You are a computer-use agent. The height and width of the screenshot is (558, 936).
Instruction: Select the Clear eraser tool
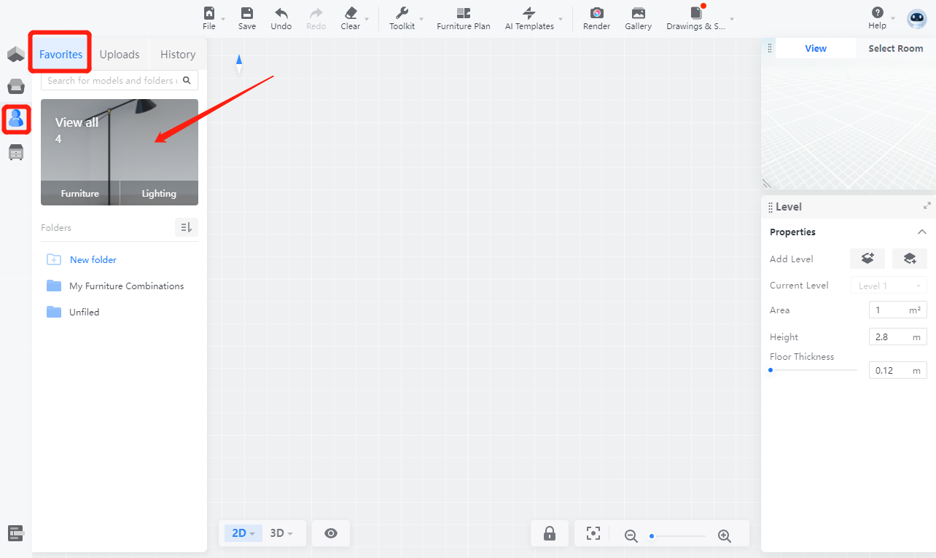351,13
